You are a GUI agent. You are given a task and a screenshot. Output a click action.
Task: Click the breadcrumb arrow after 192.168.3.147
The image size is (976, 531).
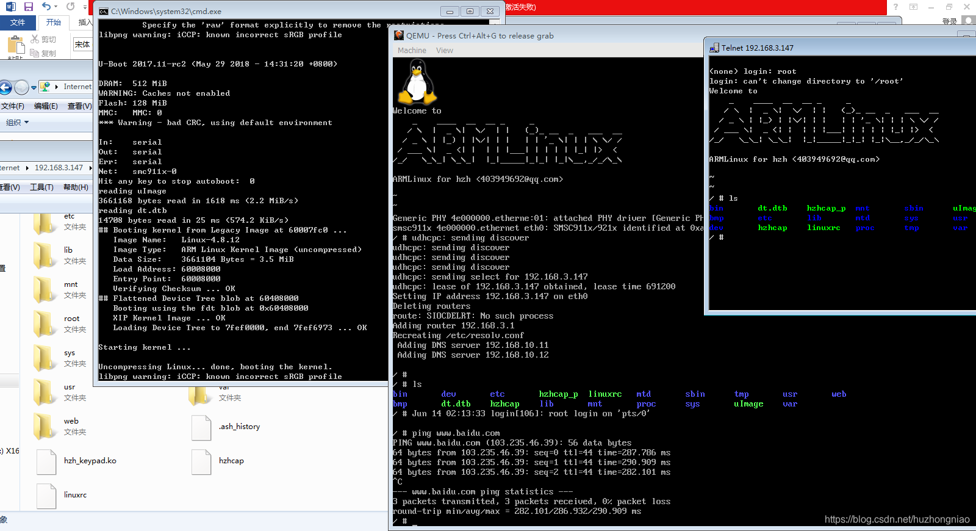pos(90,168)
